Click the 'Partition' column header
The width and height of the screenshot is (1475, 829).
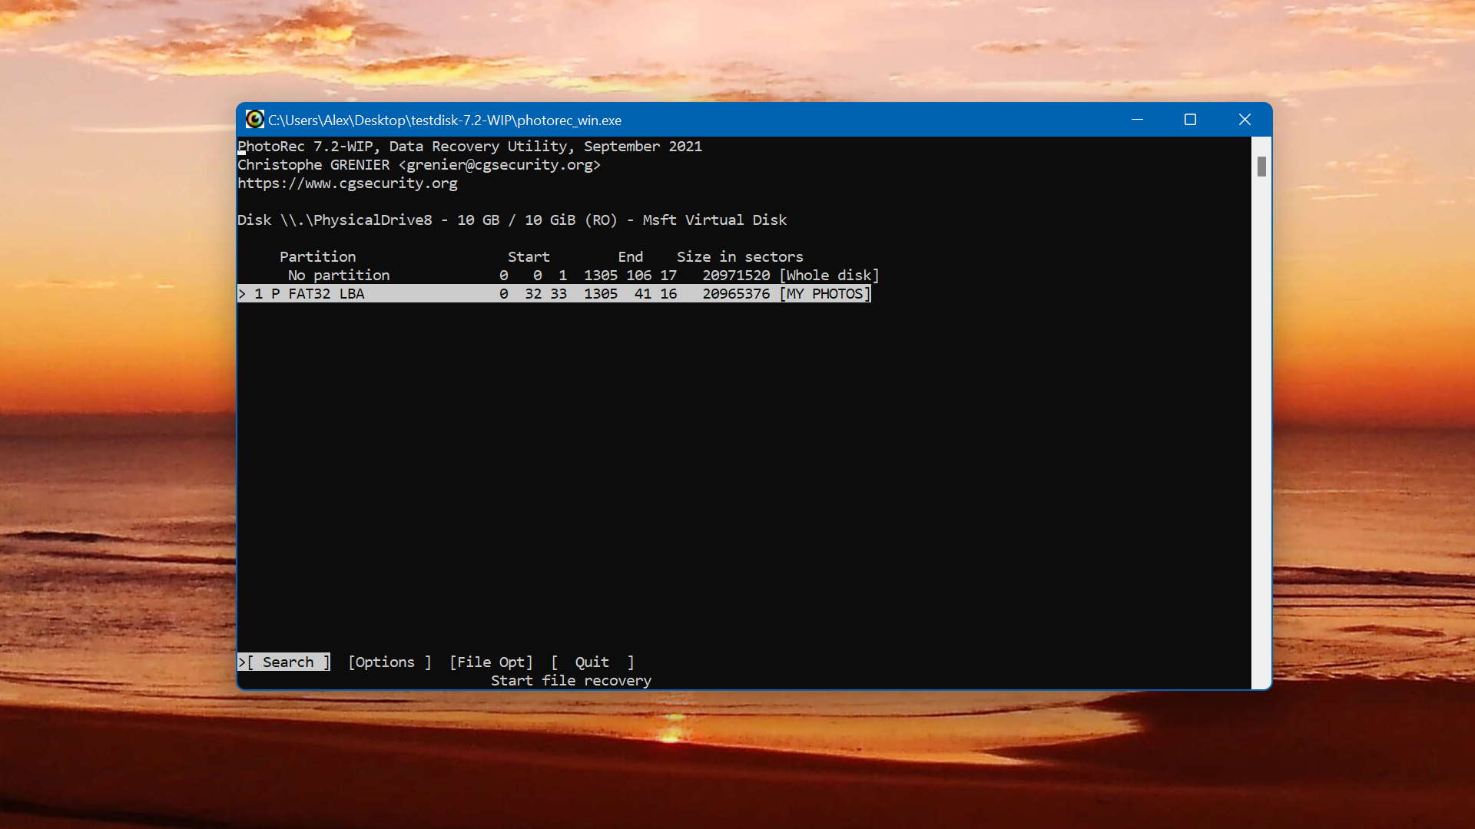click(x=317, y=257)
